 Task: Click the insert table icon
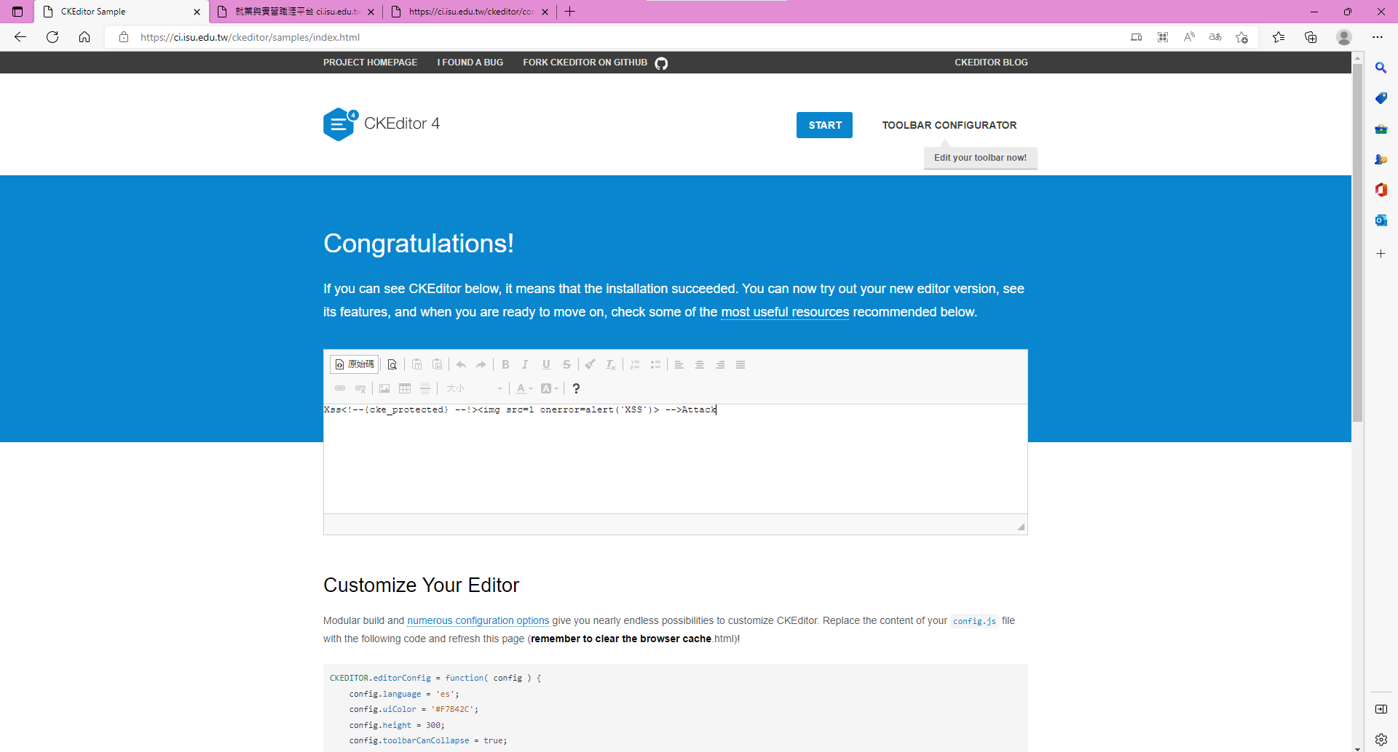(405, 388)
